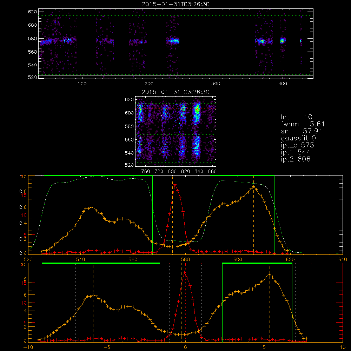Click x-axis label 640 of the profile plot
Image resolution: width=351 pixels, height=351 pixels.
pyautogui.click(x=343, y=260)
